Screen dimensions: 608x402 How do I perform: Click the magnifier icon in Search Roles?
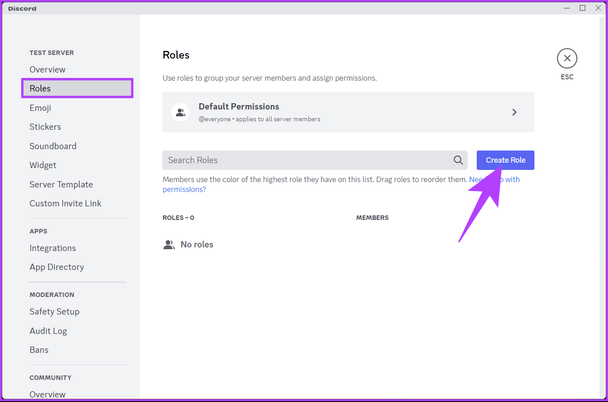458,160
